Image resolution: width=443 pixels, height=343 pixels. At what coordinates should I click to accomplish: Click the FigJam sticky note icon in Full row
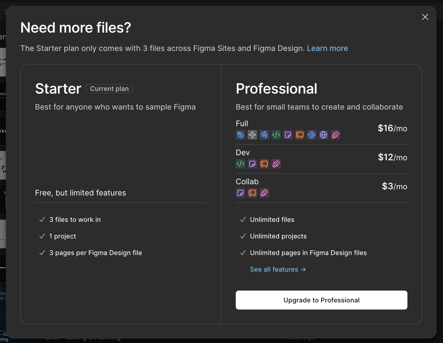(x=288, y=135)
